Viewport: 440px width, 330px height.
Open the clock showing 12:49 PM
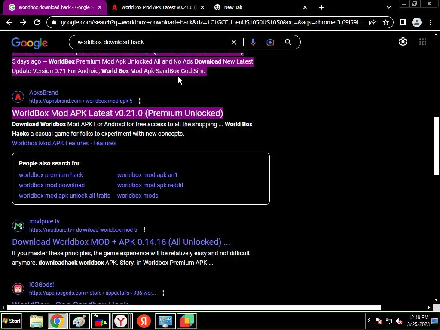419,321
